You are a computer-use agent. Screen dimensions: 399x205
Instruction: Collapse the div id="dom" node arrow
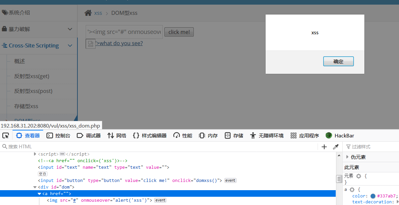pos(35,187)
